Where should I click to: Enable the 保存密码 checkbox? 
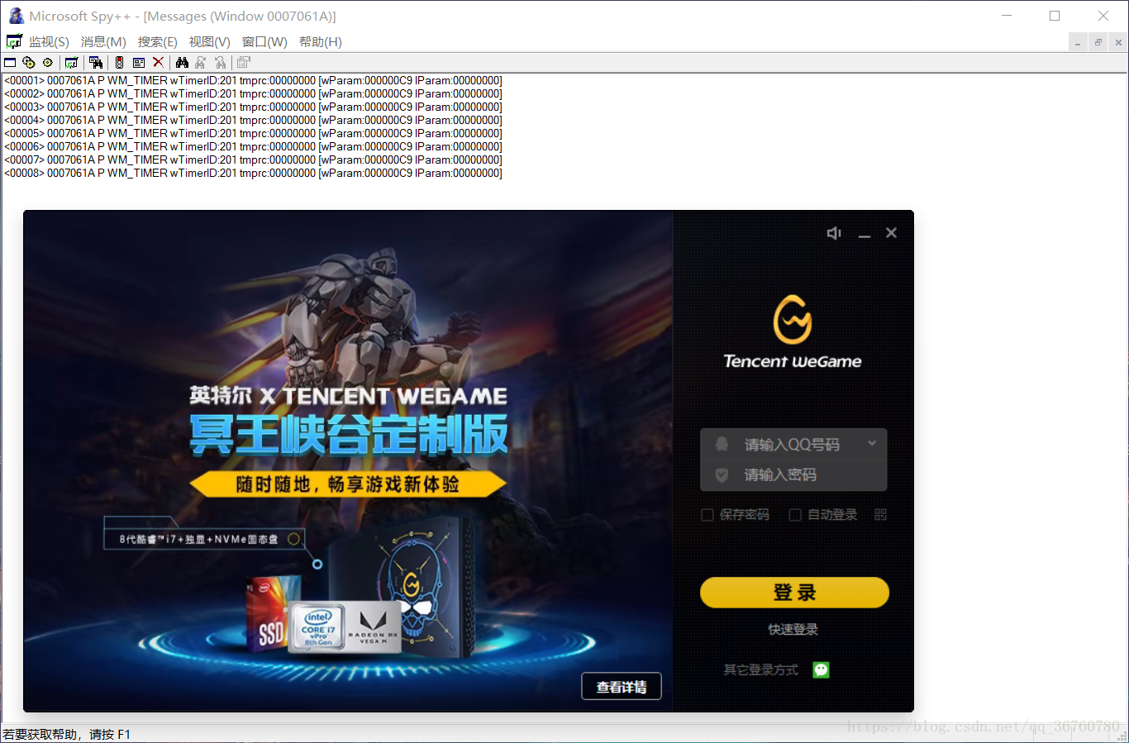(707, 515)
